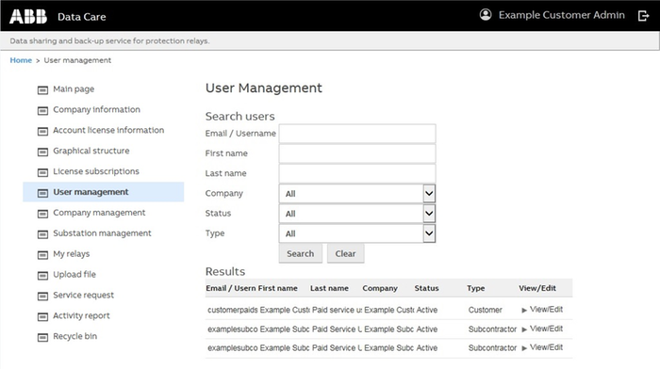Focus the Email / Username input field
660x369 pixels.
[x=357, y=134]
